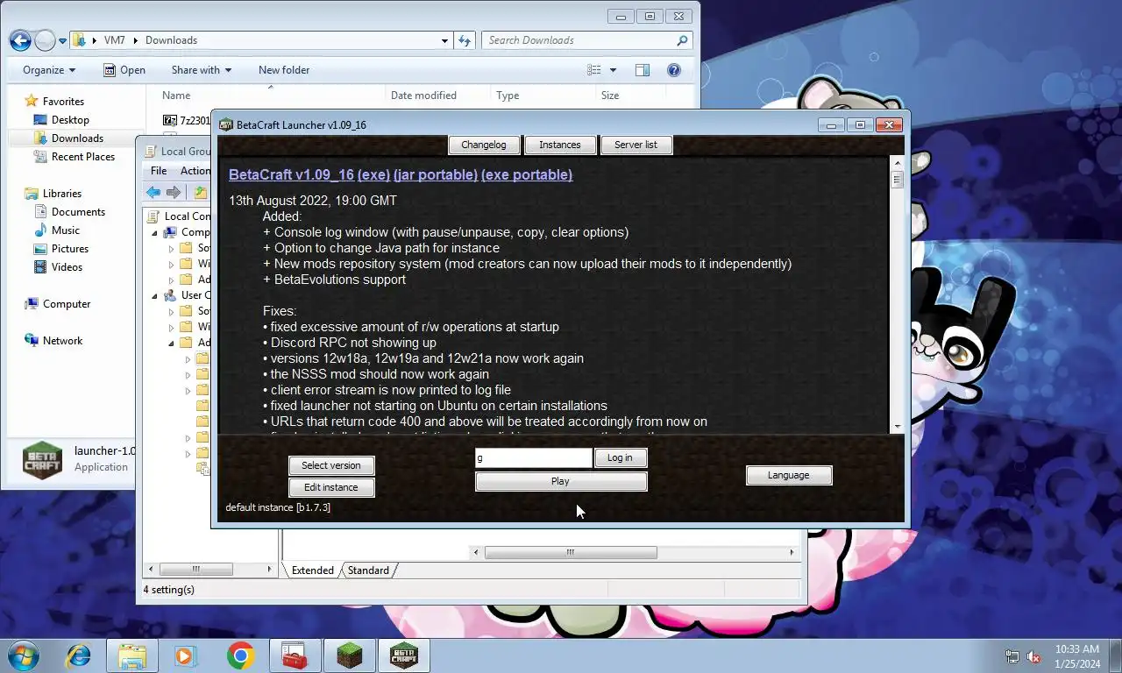Select the Pictures library
This screenshot has height=673, width=1122.
[x=60, y=249]
